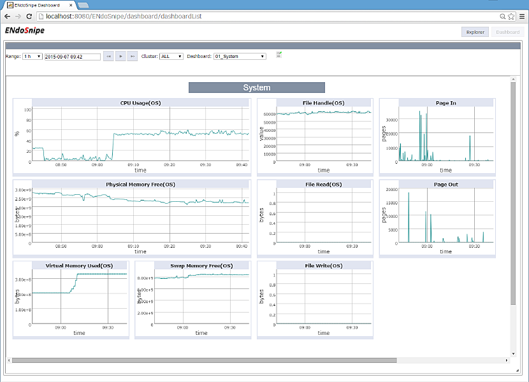The image size is (529, 382).
Task: Click the ENdoSnipe logo
Action: (x=25, y=31)
